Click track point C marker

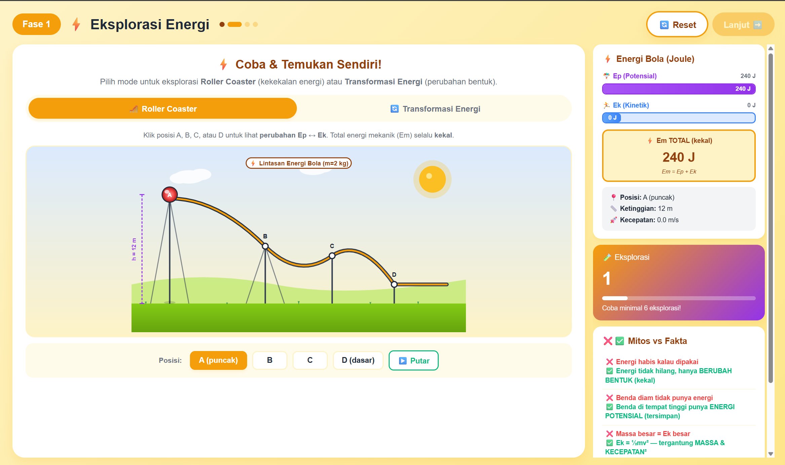pos(332,256)
